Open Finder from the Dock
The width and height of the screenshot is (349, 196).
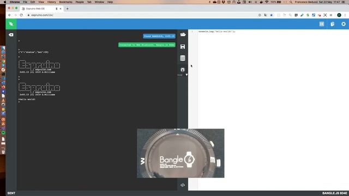pyautogui.click(x=3, y=48)
